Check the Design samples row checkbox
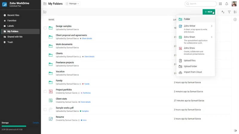The width and height of the screenshot is (239, 134). [45, 28]
